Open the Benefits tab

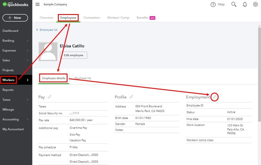[142, 18]
